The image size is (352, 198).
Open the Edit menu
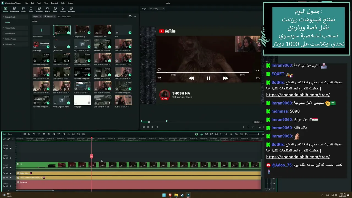click(x=33, y=3)
